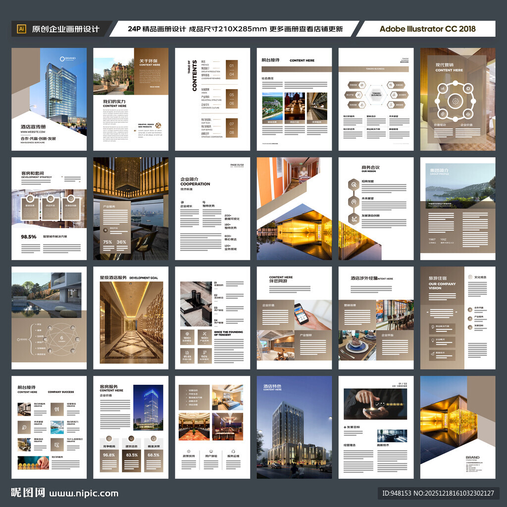Image resolution: width=507 pixels, height=507 pixels.
Task: Click the icon next to 文化理念
Action: (470, 277)
